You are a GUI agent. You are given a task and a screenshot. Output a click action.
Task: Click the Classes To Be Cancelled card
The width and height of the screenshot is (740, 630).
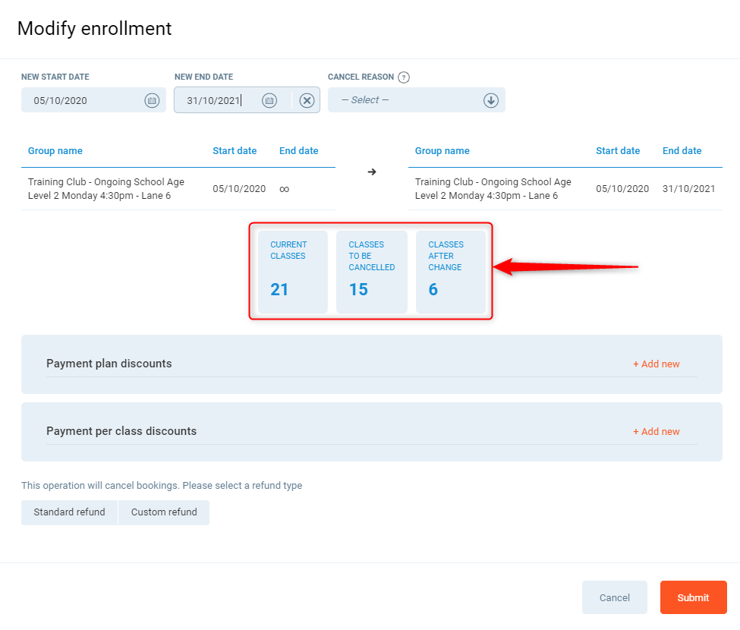371,272
